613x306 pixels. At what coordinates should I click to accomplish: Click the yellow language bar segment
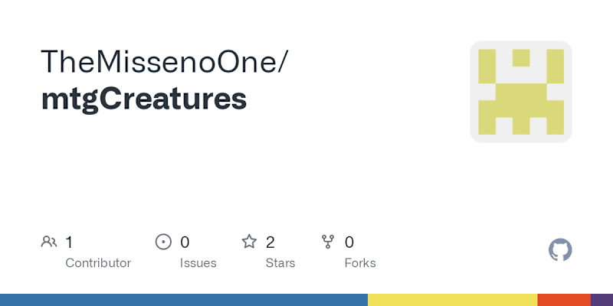pyautogui.click(x=453, y=300)
